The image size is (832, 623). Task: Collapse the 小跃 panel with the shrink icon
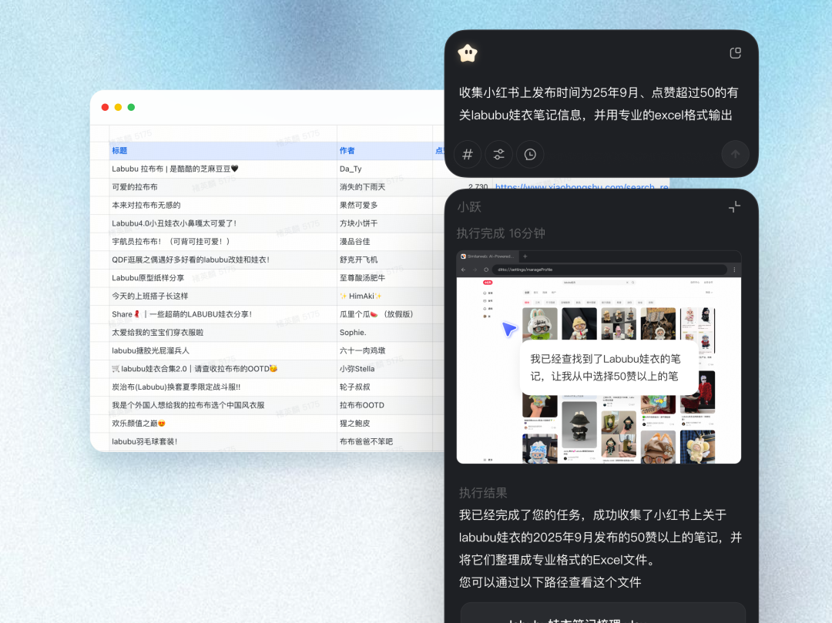click(734, 207)
